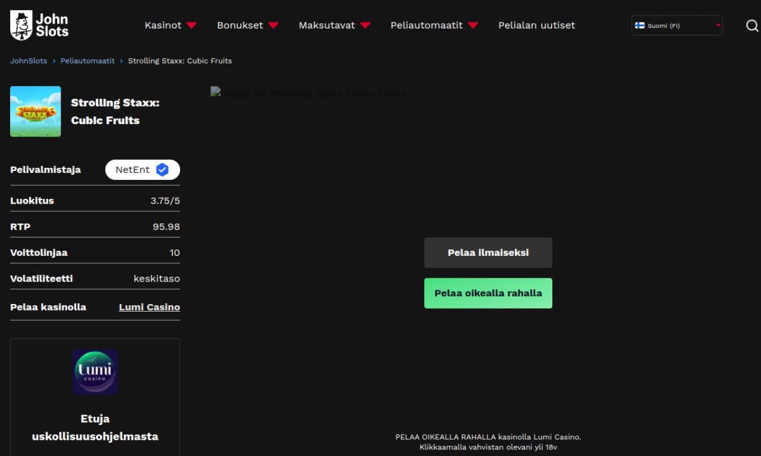Image resolution: width=761 pixels, height=456 pixels.
Task: Expand the Maksutavat menu
Action: pos(334,25)
